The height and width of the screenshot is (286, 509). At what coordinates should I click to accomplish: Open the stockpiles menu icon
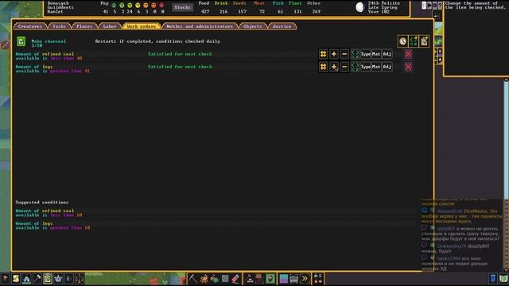pos(260,279)
